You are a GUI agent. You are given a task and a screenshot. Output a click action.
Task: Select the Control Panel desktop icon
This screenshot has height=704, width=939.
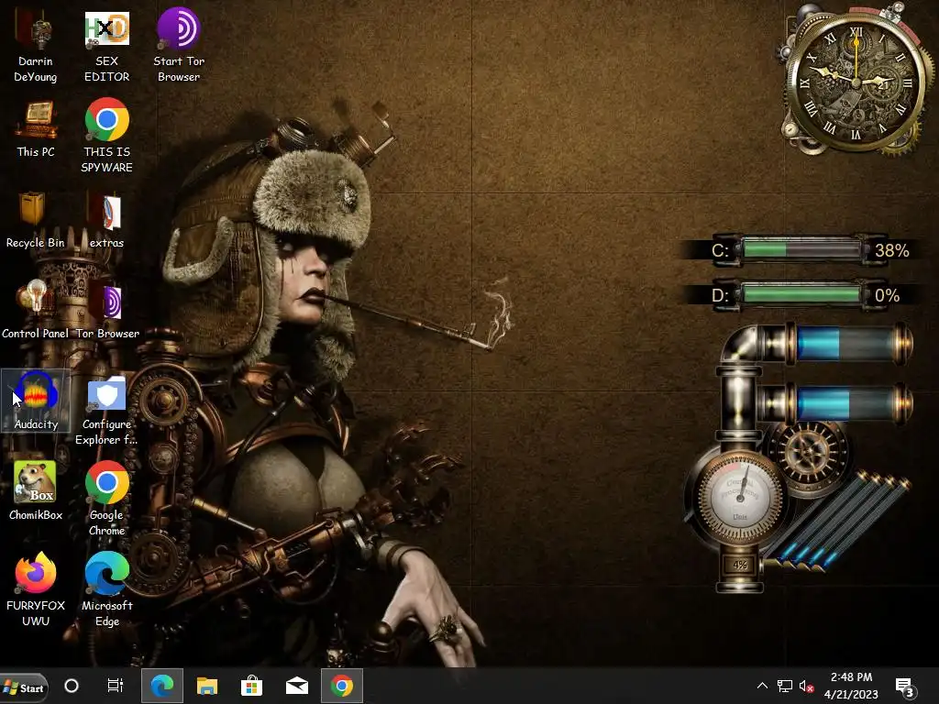point(36,310)
